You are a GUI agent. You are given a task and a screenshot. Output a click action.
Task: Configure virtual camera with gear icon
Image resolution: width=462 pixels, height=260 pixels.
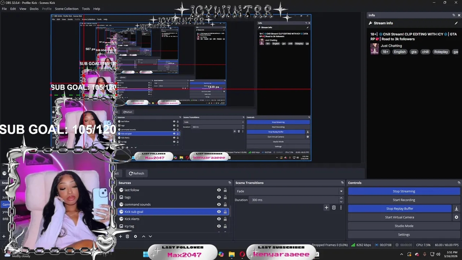[x=456, y=217]
